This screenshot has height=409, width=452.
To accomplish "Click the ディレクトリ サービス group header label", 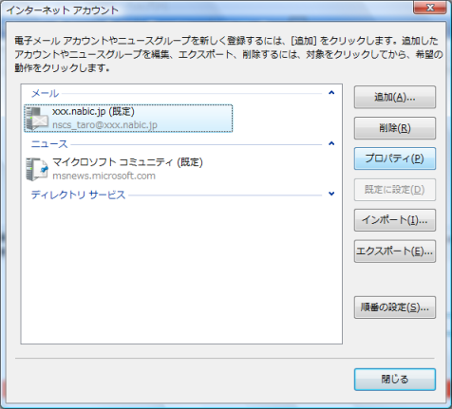I will point(78,195).
